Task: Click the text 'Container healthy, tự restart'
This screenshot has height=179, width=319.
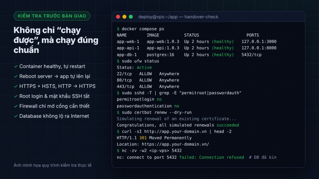Action: tap(52, 67)
